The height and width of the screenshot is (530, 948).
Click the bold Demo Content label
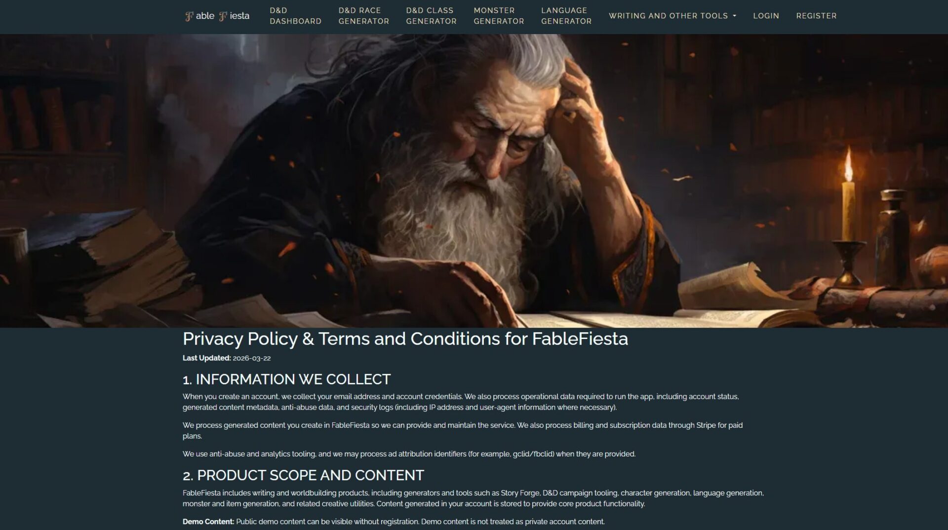point(208,522)
